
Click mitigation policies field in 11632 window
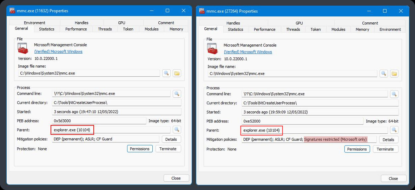106,139
